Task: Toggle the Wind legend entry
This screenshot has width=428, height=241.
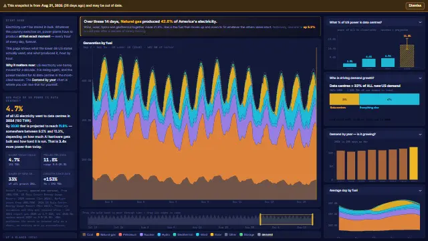Action: [202, 234]
